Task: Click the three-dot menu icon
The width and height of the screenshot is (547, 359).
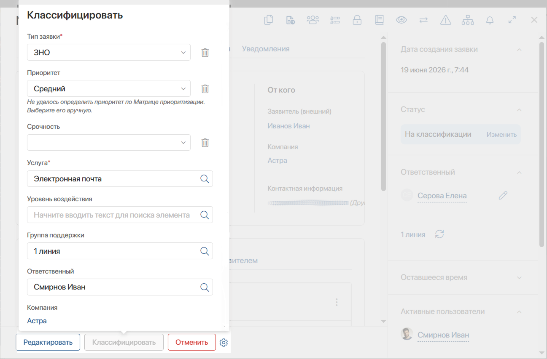Action: [x=337, y=302]
